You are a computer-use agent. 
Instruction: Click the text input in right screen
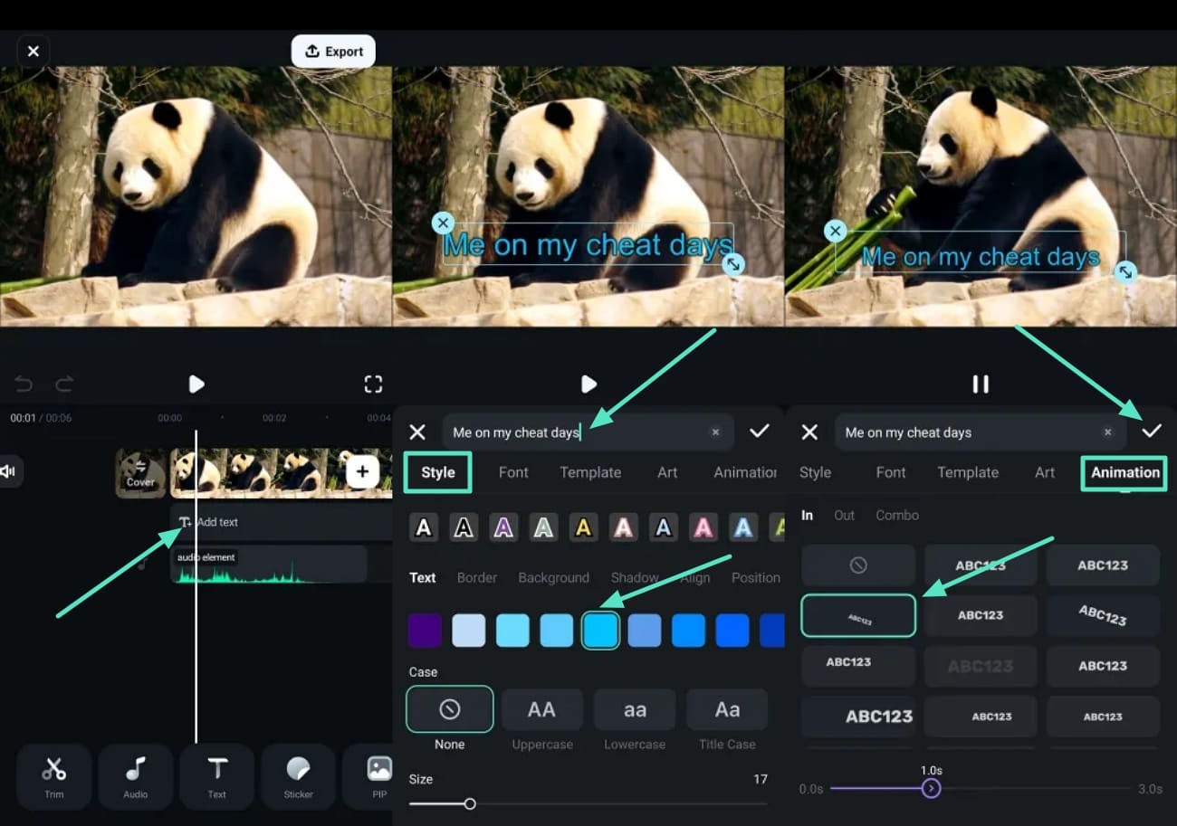(x=980, y=432)
